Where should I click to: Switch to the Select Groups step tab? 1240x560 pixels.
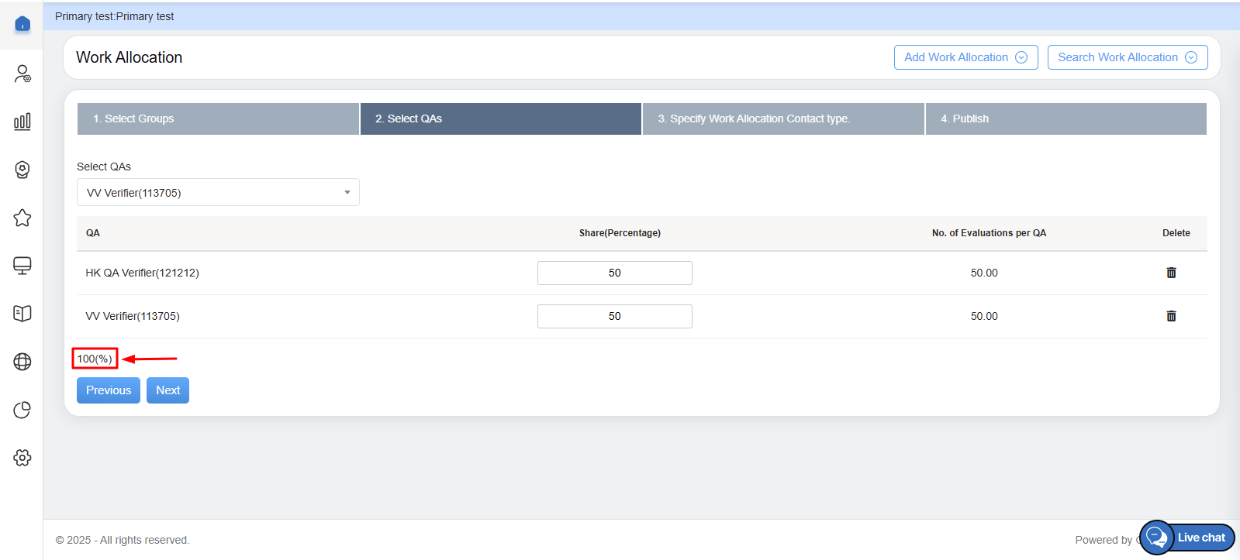coord(218,119)
